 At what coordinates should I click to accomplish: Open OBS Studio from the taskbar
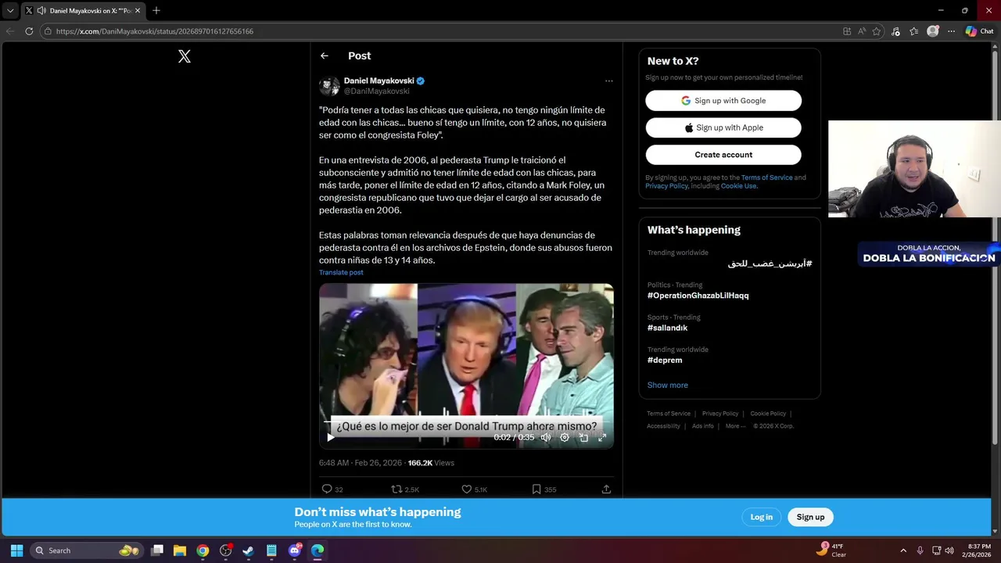[226, 550]
